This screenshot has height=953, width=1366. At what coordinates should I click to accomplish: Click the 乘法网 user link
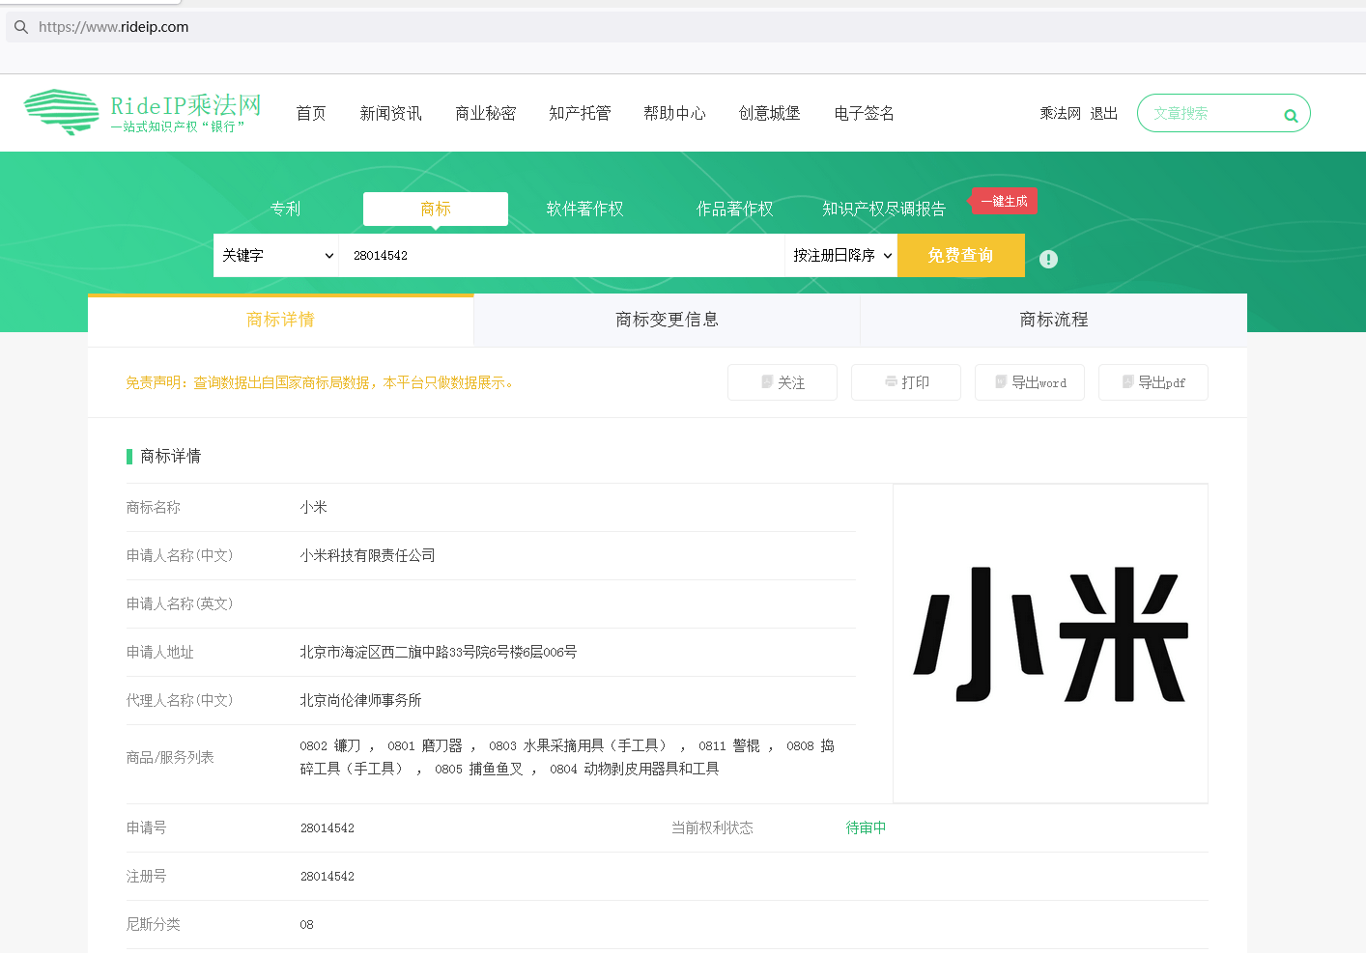[1061, 113]
